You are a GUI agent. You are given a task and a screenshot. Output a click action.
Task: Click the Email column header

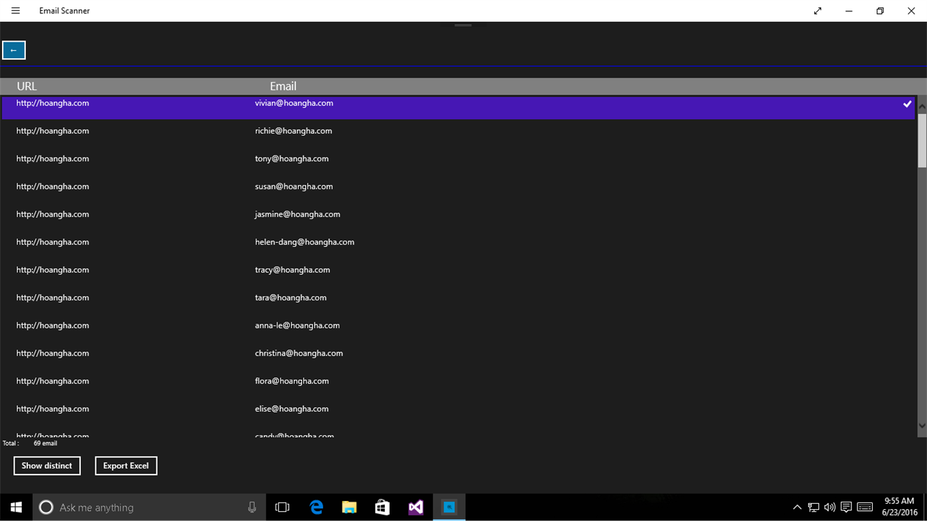coord(283,86)
